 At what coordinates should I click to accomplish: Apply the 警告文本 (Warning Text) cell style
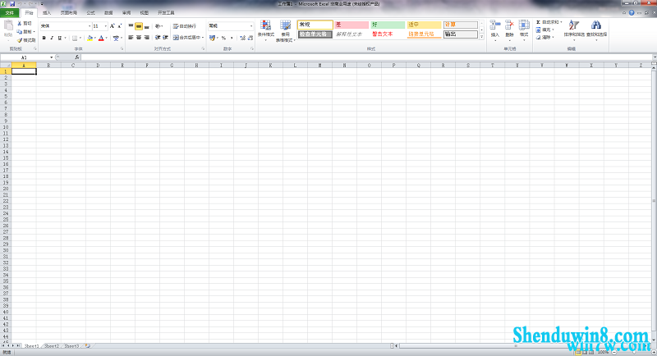(388, 34)
